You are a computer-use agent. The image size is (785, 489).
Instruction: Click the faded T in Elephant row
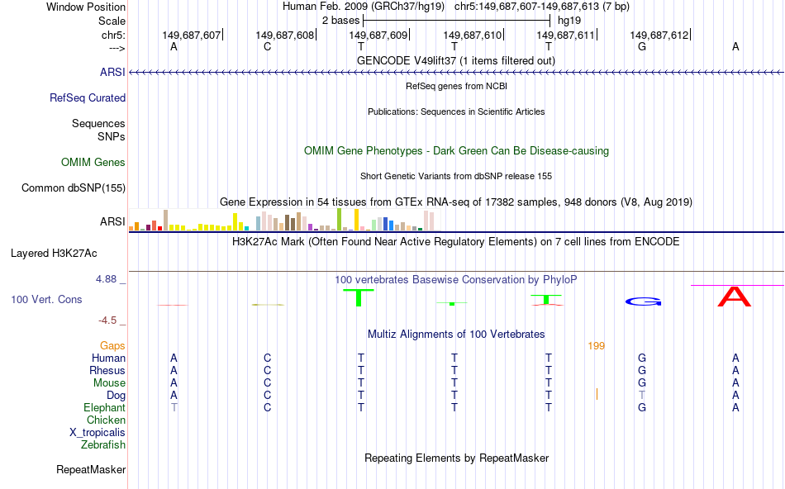[x=174, y=407]
